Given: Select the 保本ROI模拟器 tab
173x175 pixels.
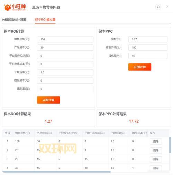Looking at the screenshot, I should (45, 19).
